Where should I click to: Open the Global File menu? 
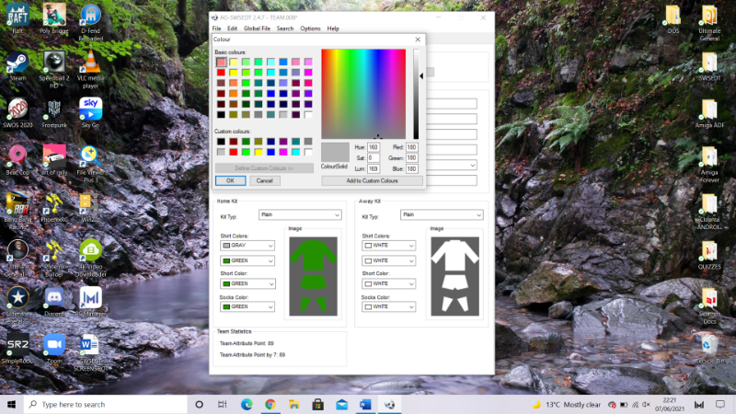pyautogui.click(x=257, y=29)
